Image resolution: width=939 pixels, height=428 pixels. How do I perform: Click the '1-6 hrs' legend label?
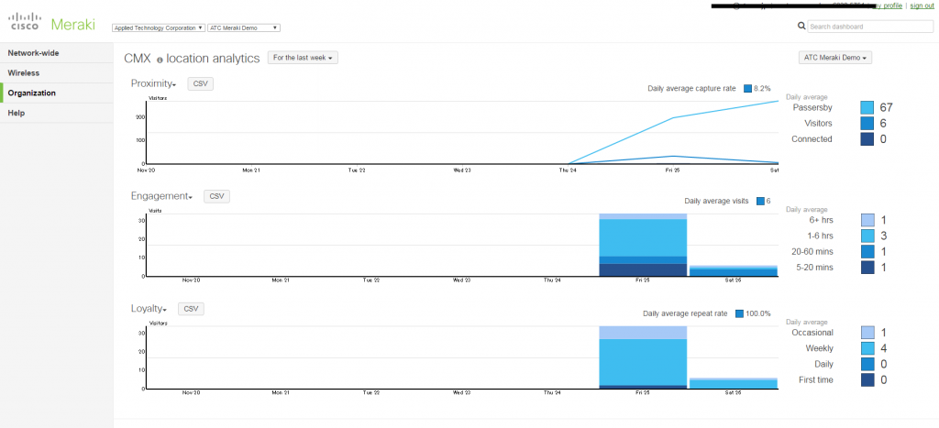pos(819,236)
